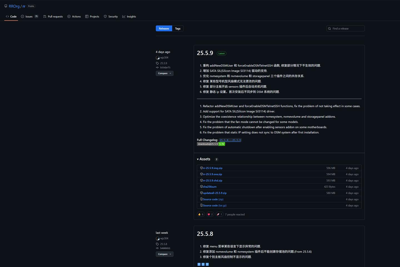Click the Security shield icon
Image resolution: width=400 pixels, height=267 pixels.
[106, 16]
